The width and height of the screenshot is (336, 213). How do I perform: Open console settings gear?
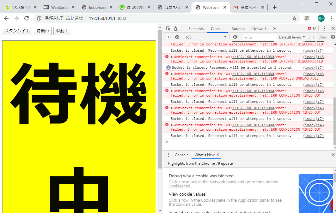point(333,37)
